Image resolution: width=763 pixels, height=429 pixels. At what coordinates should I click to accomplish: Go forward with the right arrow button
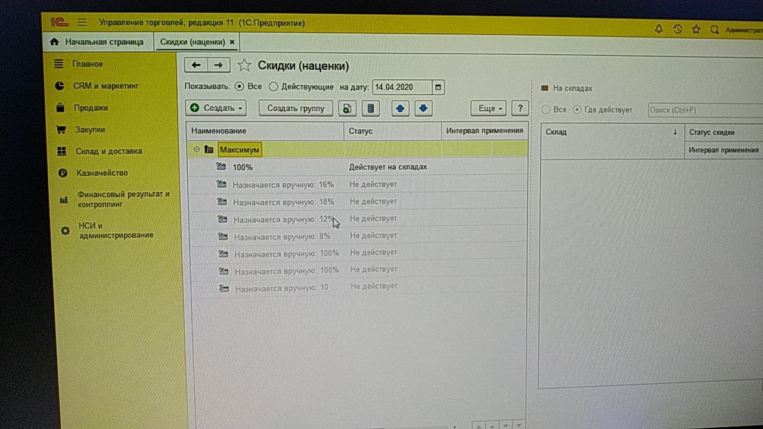pyautogui.click(x=218, y=65)
